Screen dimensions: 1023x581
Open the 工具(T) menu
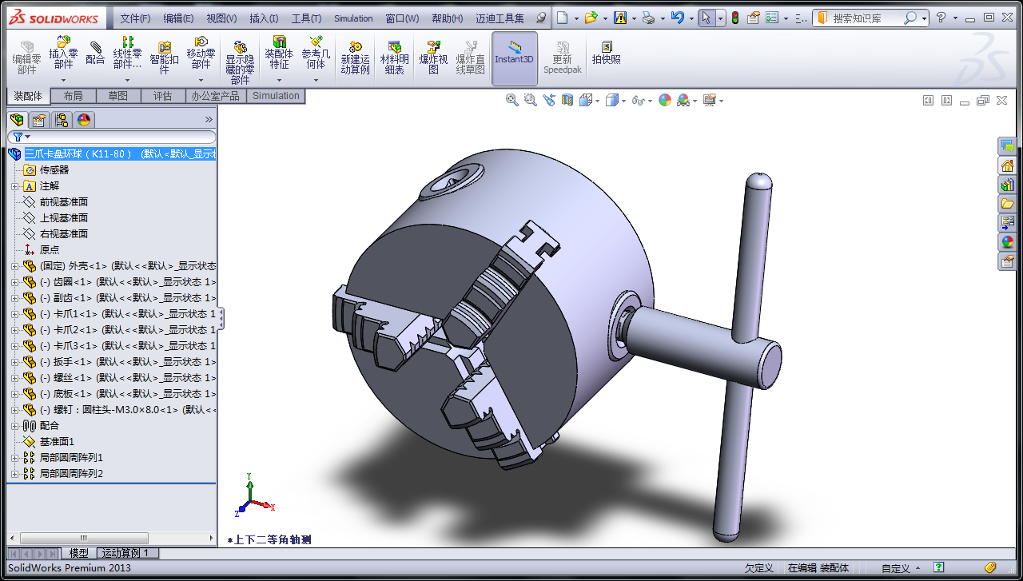(306, 18)
